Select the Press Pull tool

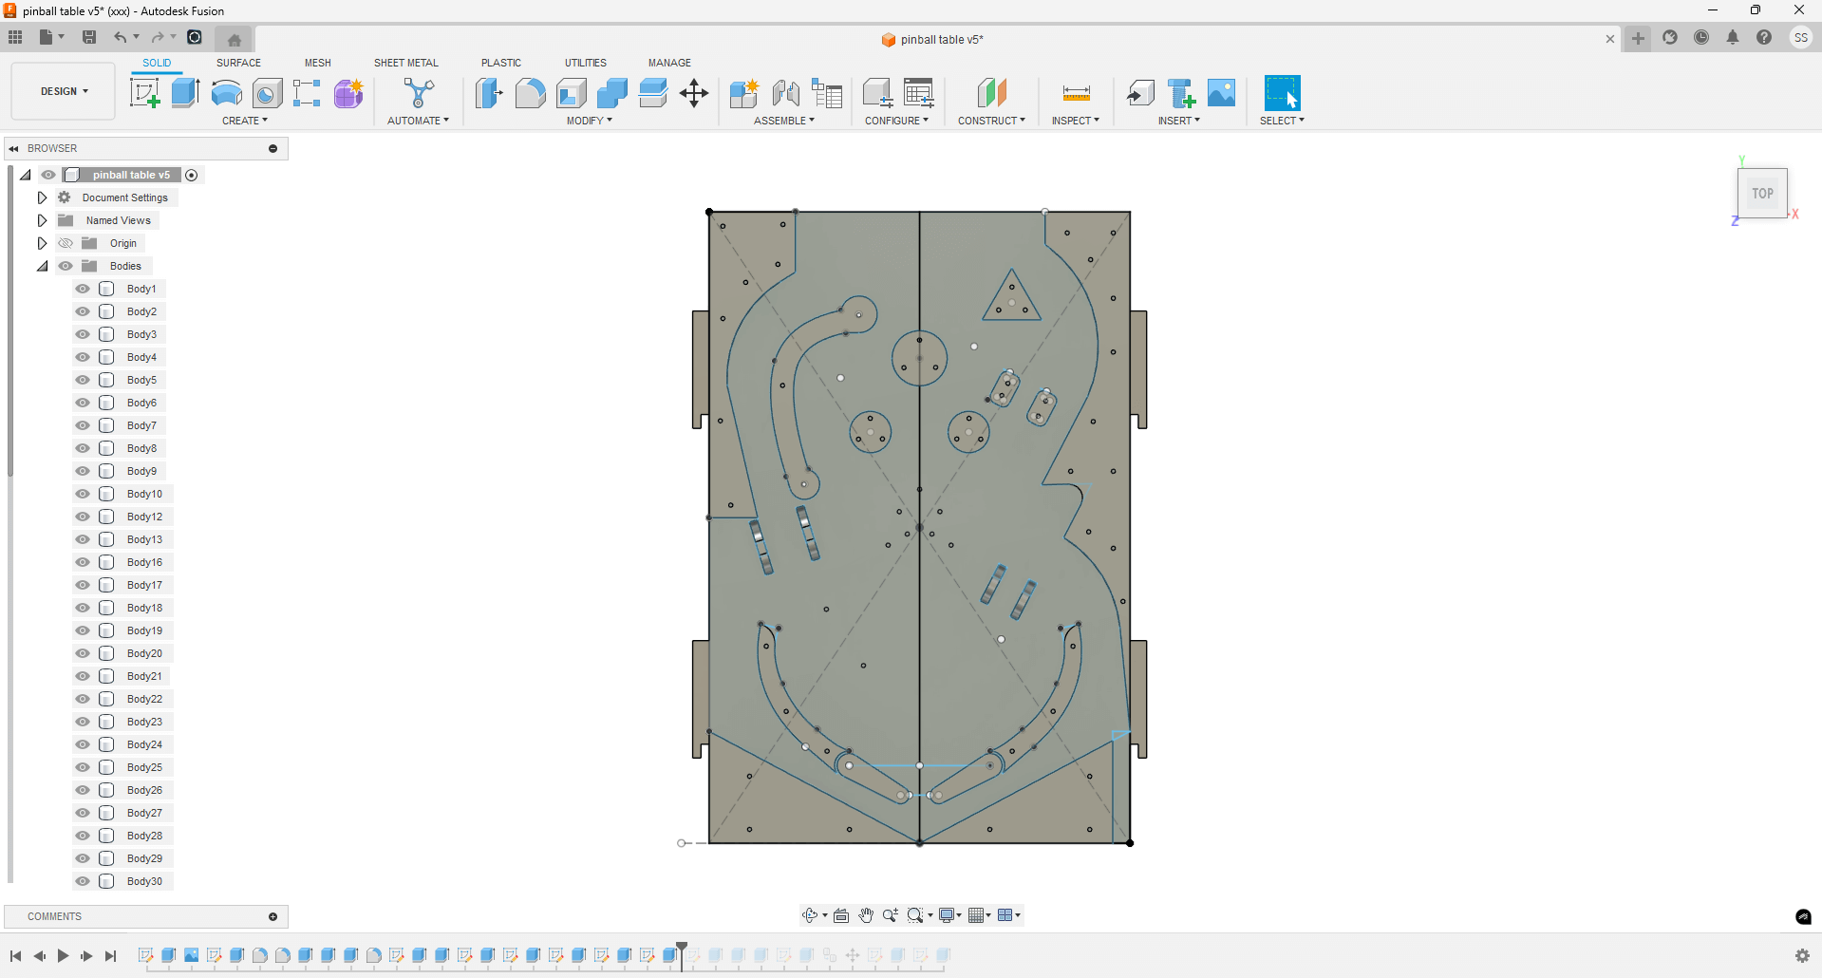pos(489,93)
